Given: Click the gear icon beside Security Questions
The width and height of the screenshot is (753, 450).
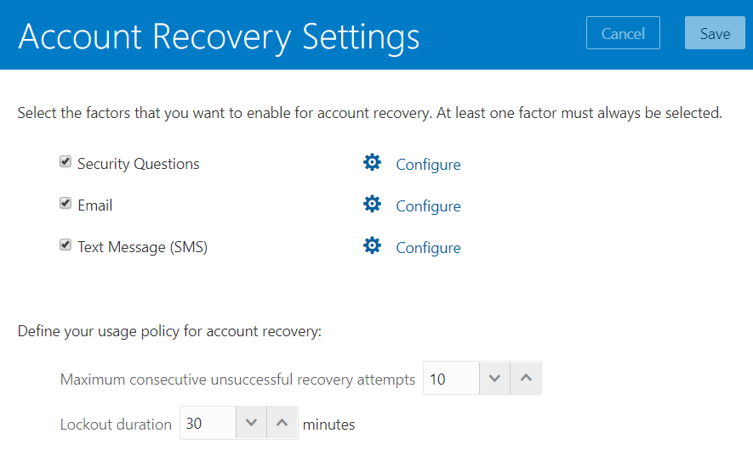Looking at the screenshot, I should [x=372, y=163].
